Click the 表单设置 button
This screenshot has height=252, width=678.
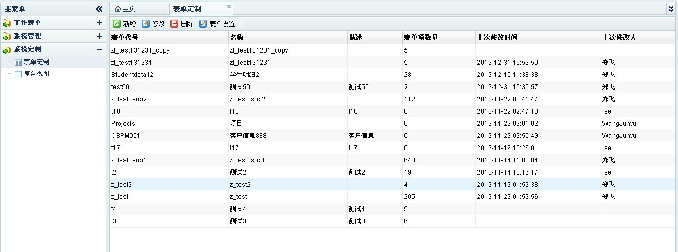[217, 23]
